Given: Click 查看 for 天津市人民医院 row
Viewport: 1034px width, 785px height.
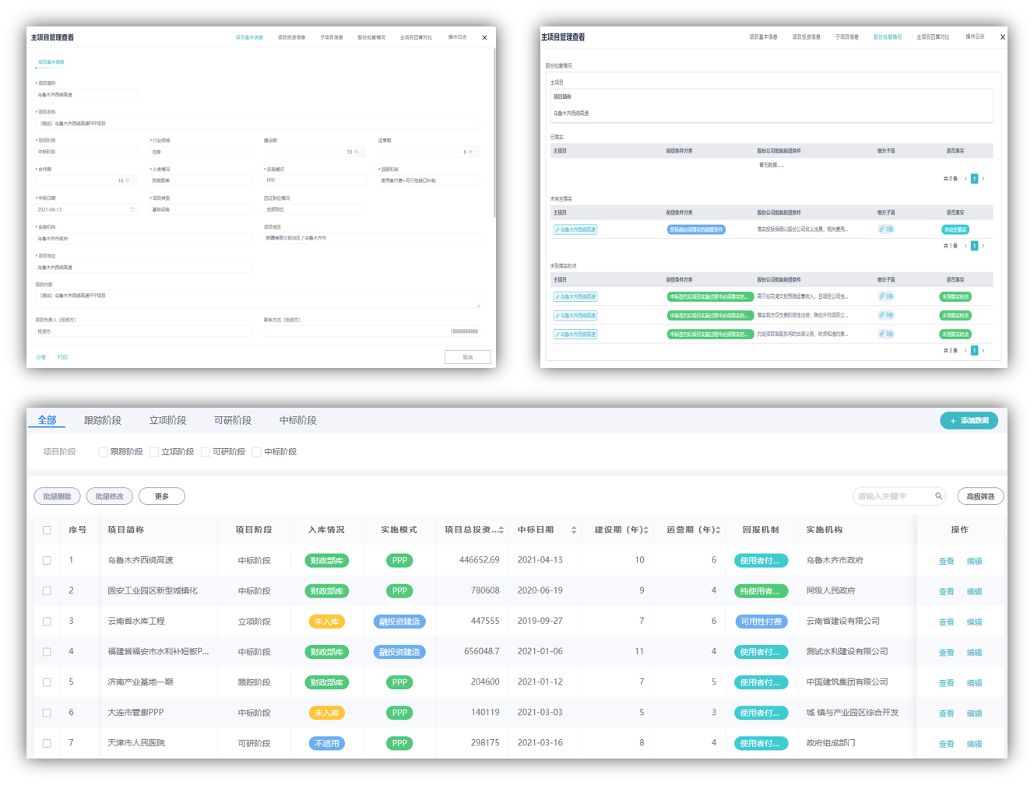Looking at the screenshot, I should click(x=946, y=744).
